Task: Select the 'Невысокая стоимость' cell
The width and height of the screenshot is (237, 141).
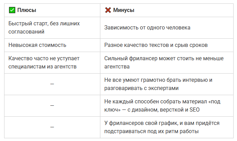Action: click(x=37, y=45)
